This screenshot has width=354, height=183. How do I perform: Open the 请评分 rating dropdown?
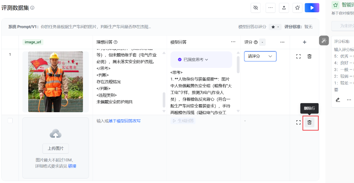[x=260, y=56]
